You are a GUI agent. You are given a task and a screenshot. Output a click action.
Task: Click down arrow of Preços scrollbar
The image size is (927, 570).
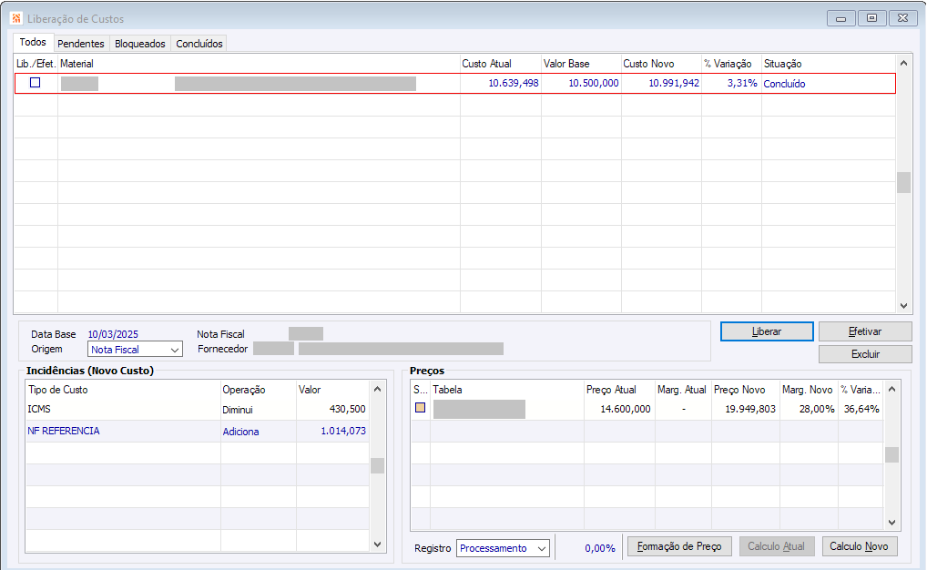(892, 522)
